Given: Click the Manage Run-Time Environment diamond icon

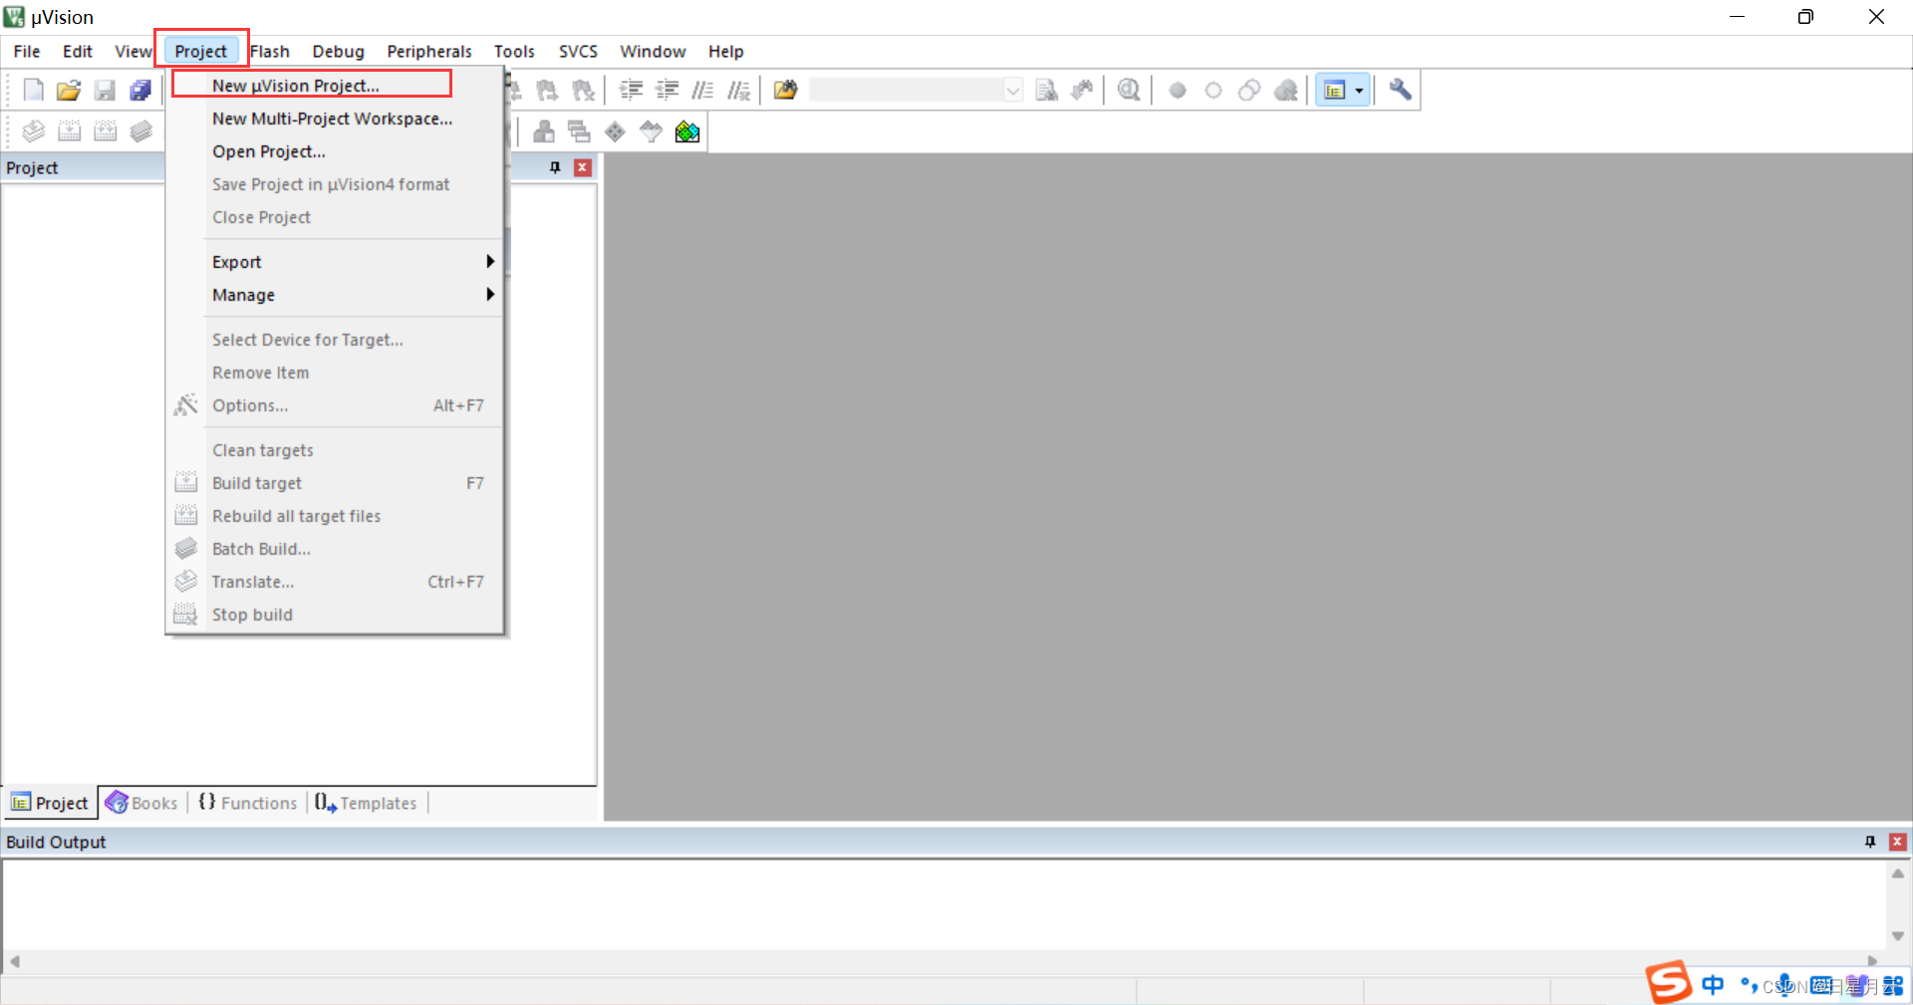Looking at the screenshot, I should pos(615,131).
